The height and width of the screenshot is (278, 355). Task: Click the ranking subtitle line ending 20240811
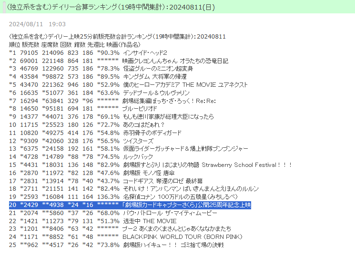pos(117,36)
